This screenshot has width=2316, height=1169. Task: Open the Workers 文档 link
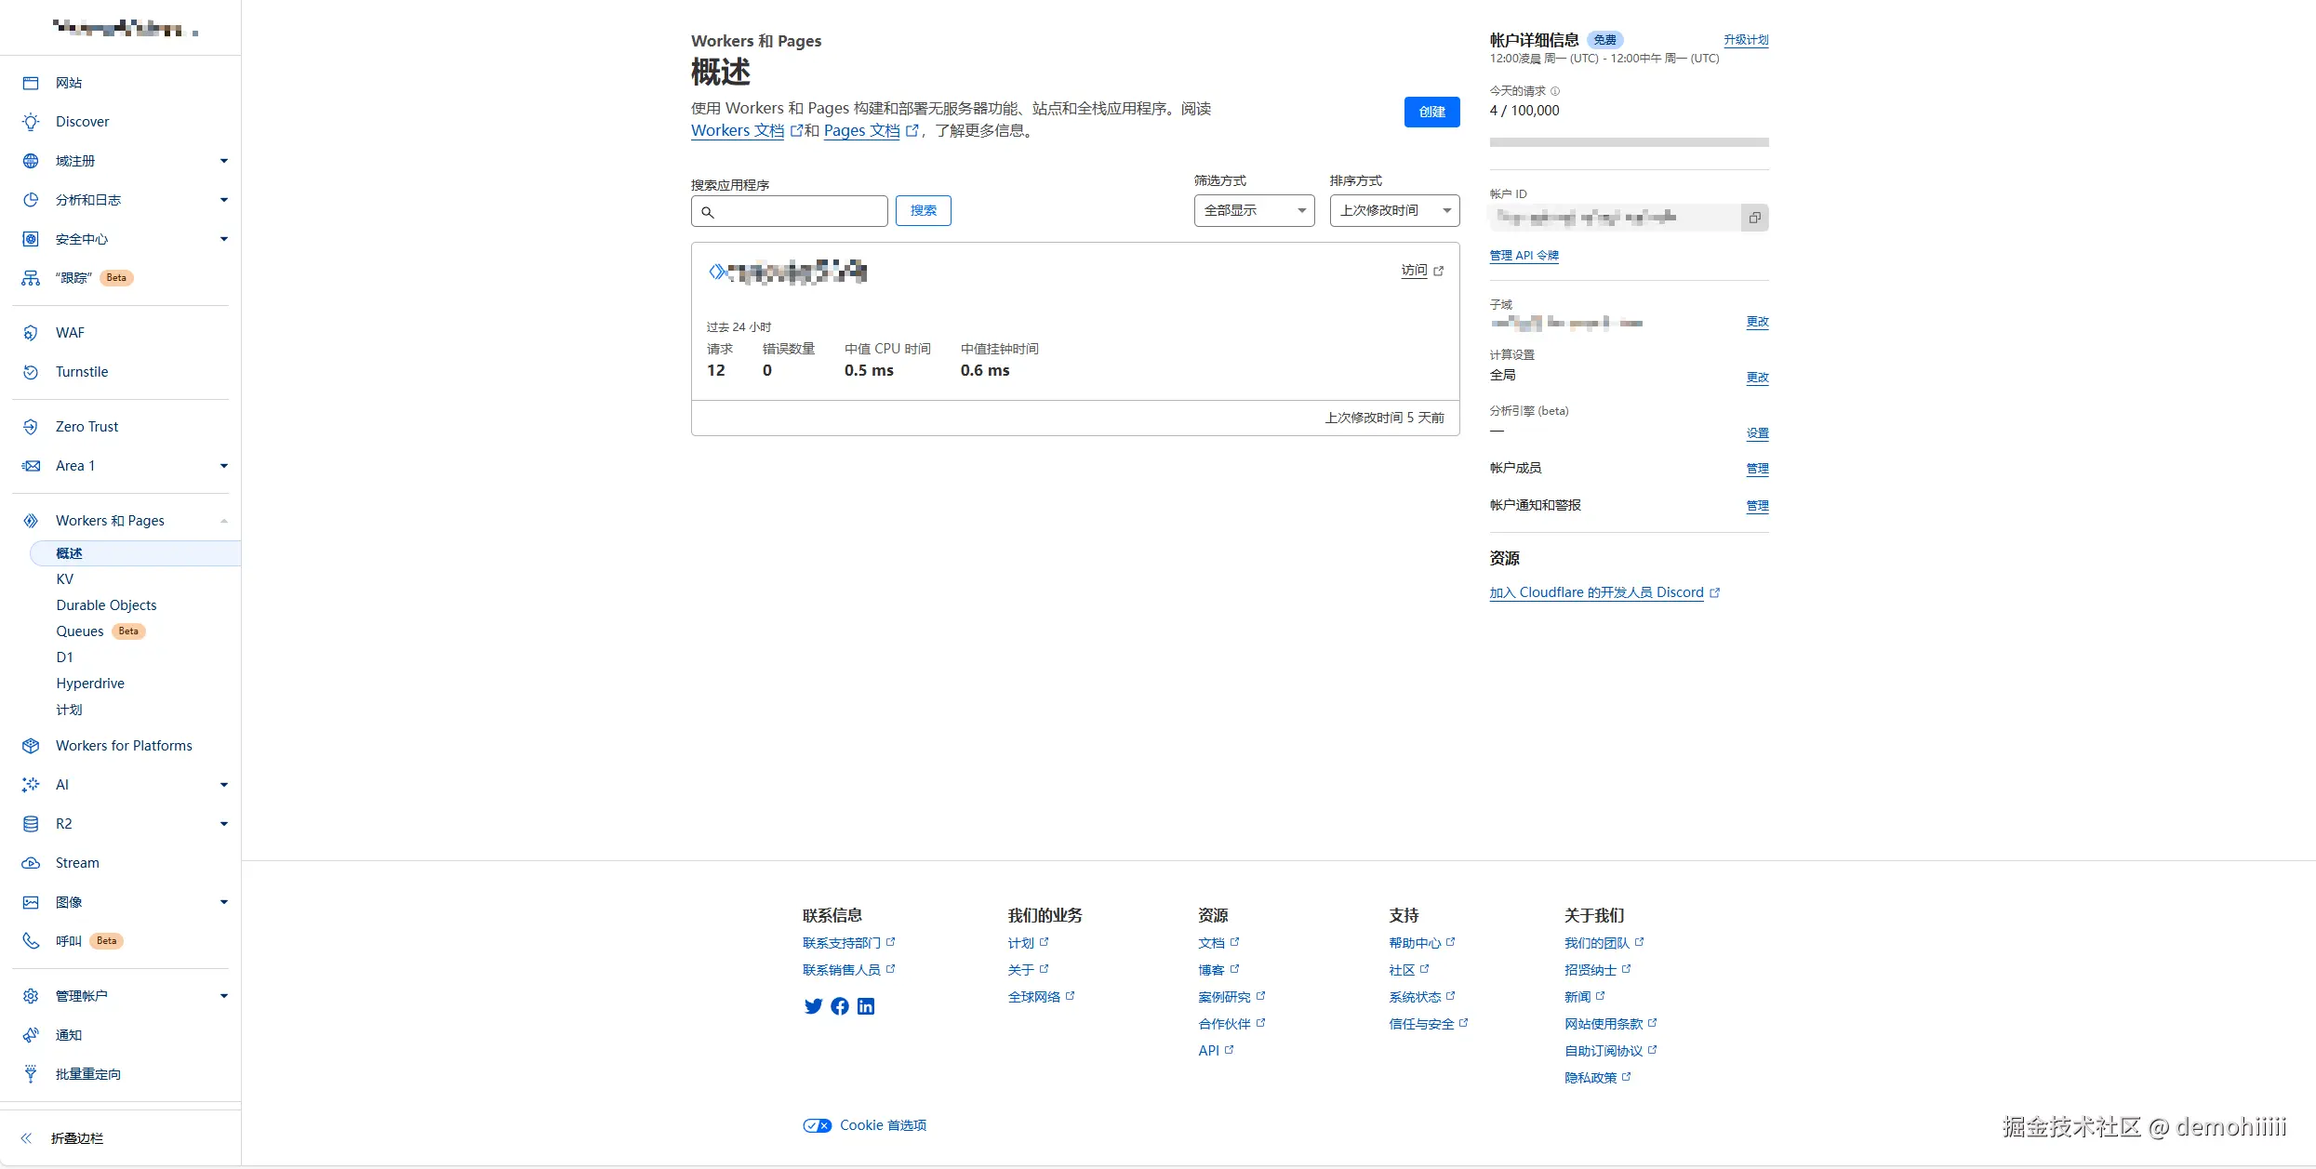(738, 131)
